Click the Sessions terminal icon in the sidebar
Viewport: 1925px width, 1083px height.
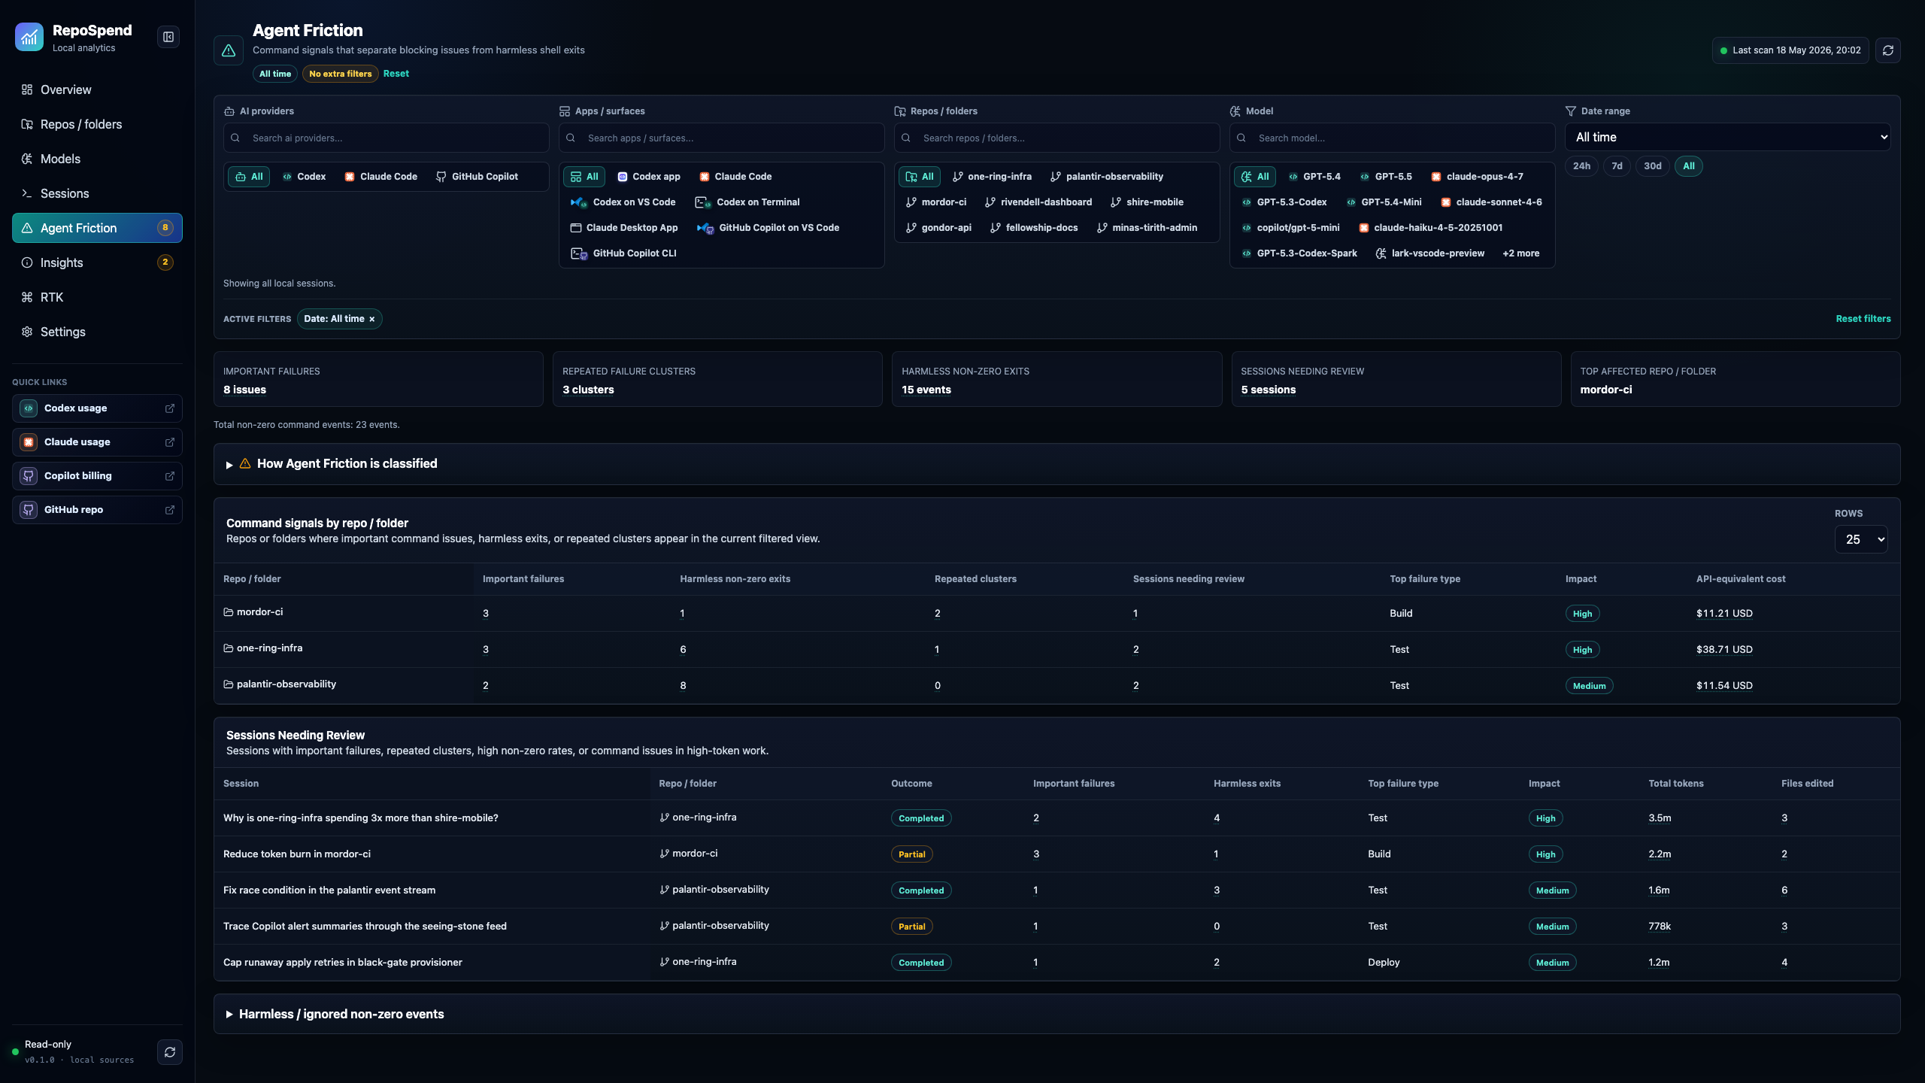click(x=27, y=193)
